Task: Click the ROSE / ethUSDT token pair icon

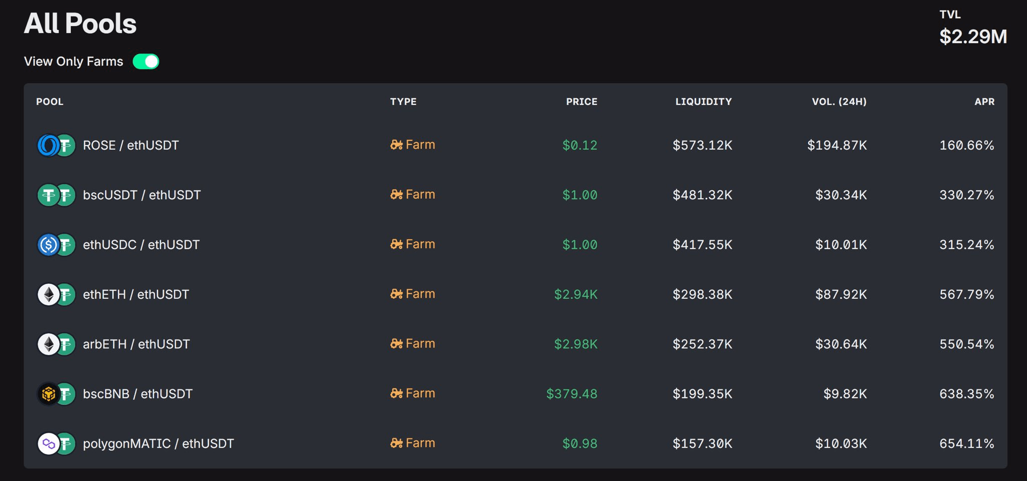Action: point(56,146)
